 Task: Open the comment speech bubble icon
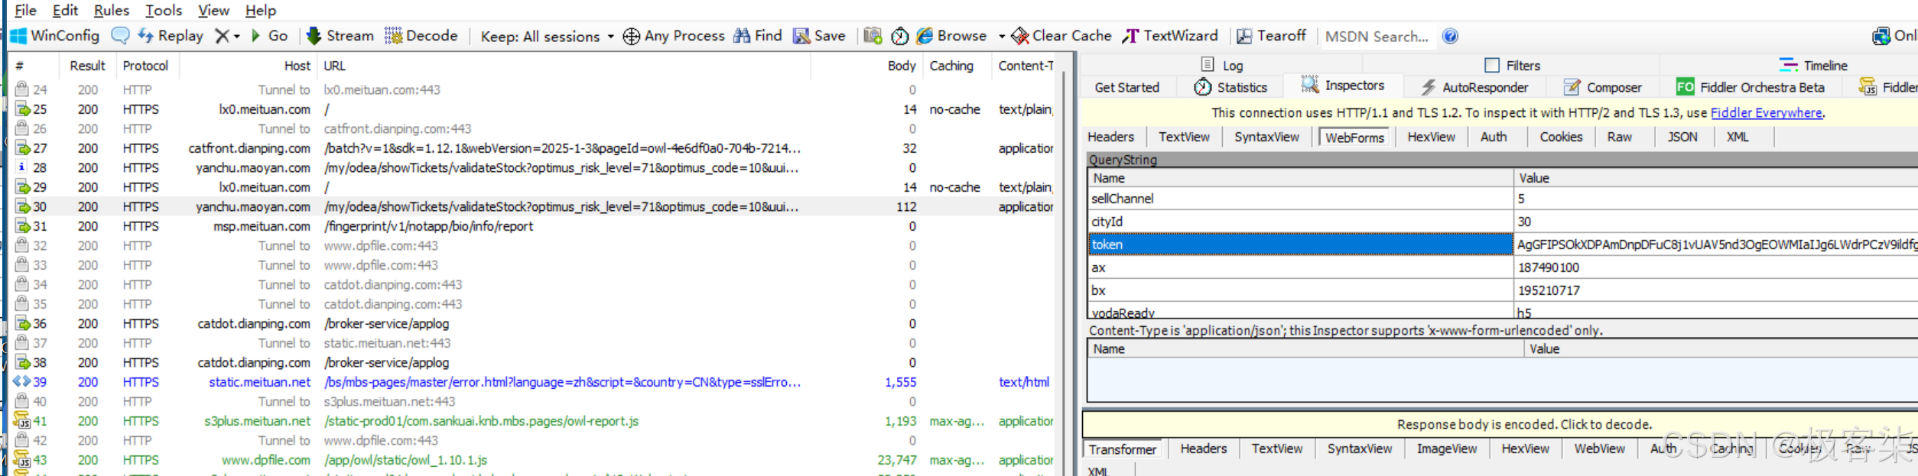(120, 36)
